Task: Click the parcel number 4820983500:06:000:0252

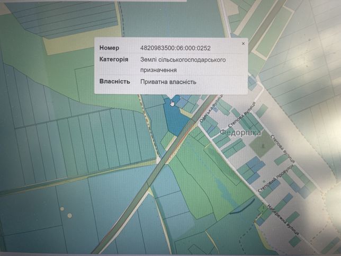Action: pos(175,48)
